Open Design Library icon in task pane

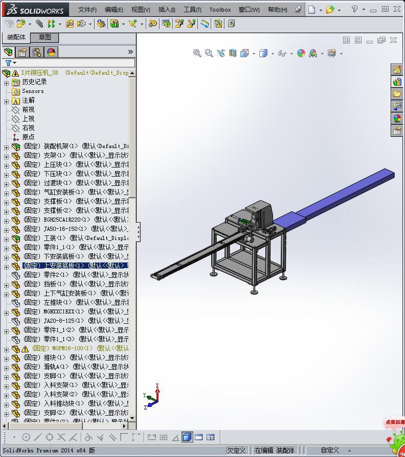[x=397, y=82]
